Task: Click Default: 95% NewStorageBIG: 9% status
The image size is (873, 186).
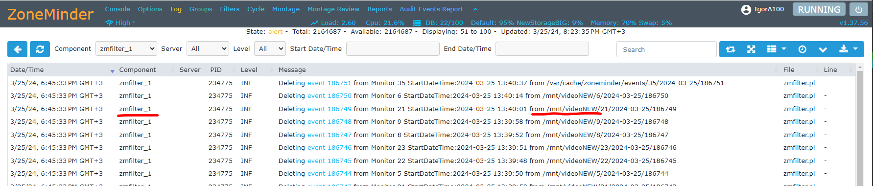Action: coord(527,23)
